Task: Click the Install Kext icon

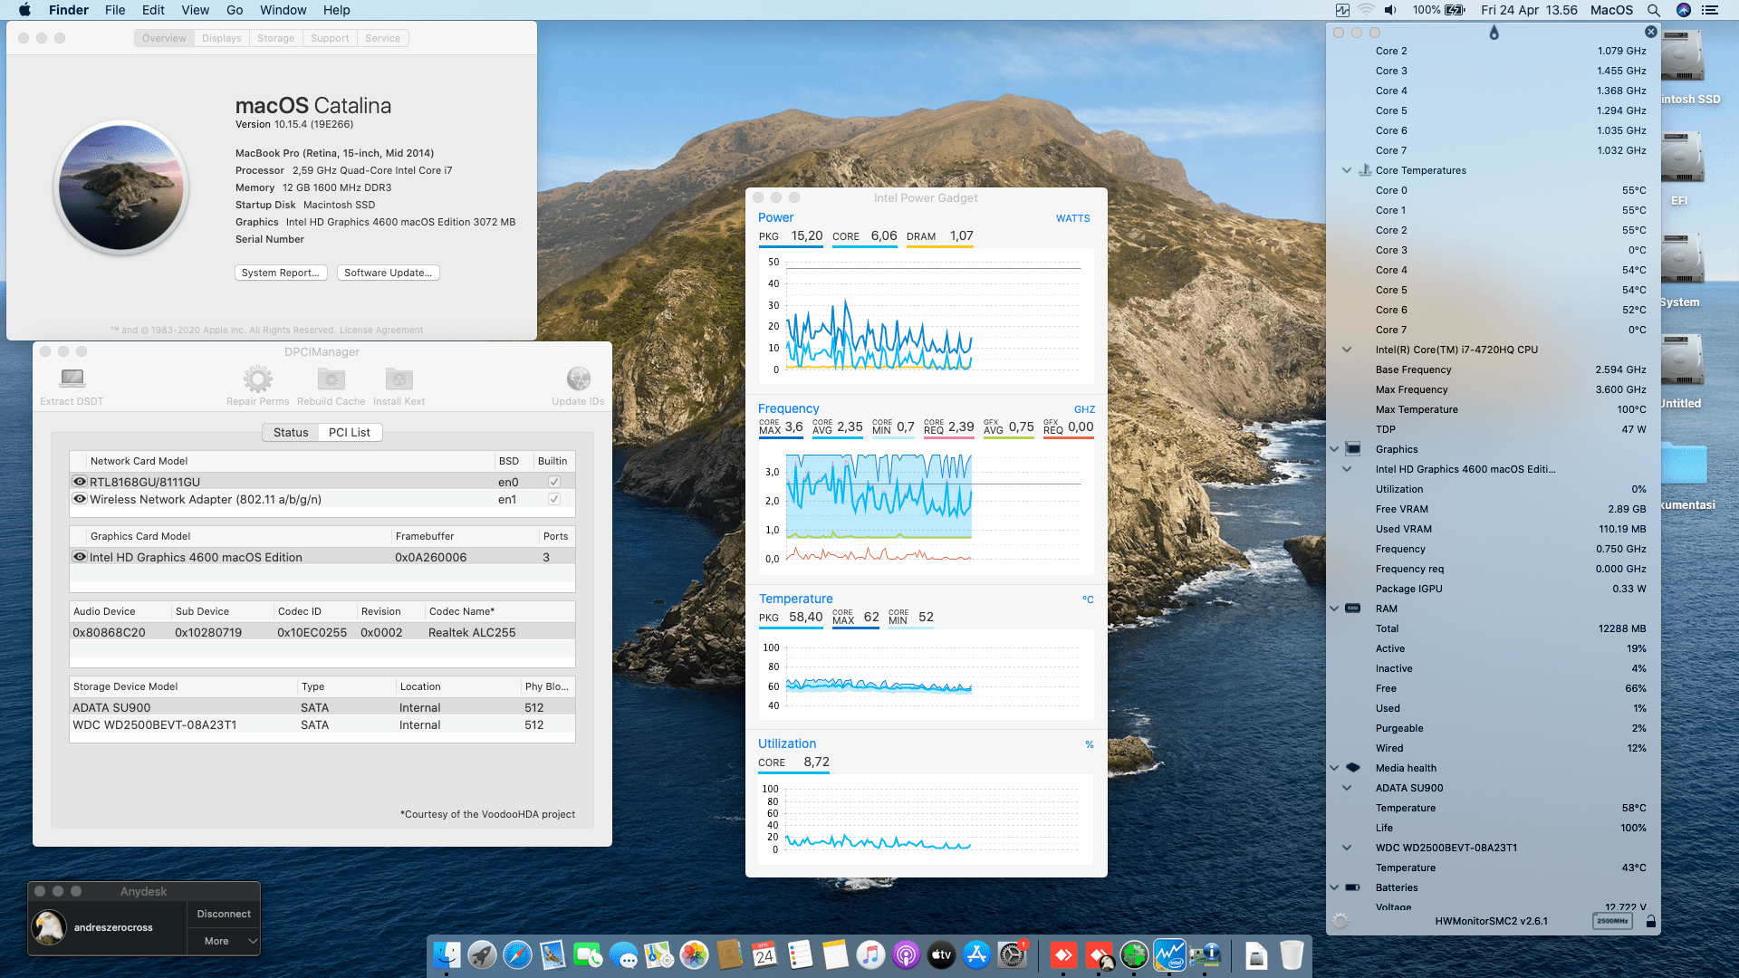Action: point(399,379)
